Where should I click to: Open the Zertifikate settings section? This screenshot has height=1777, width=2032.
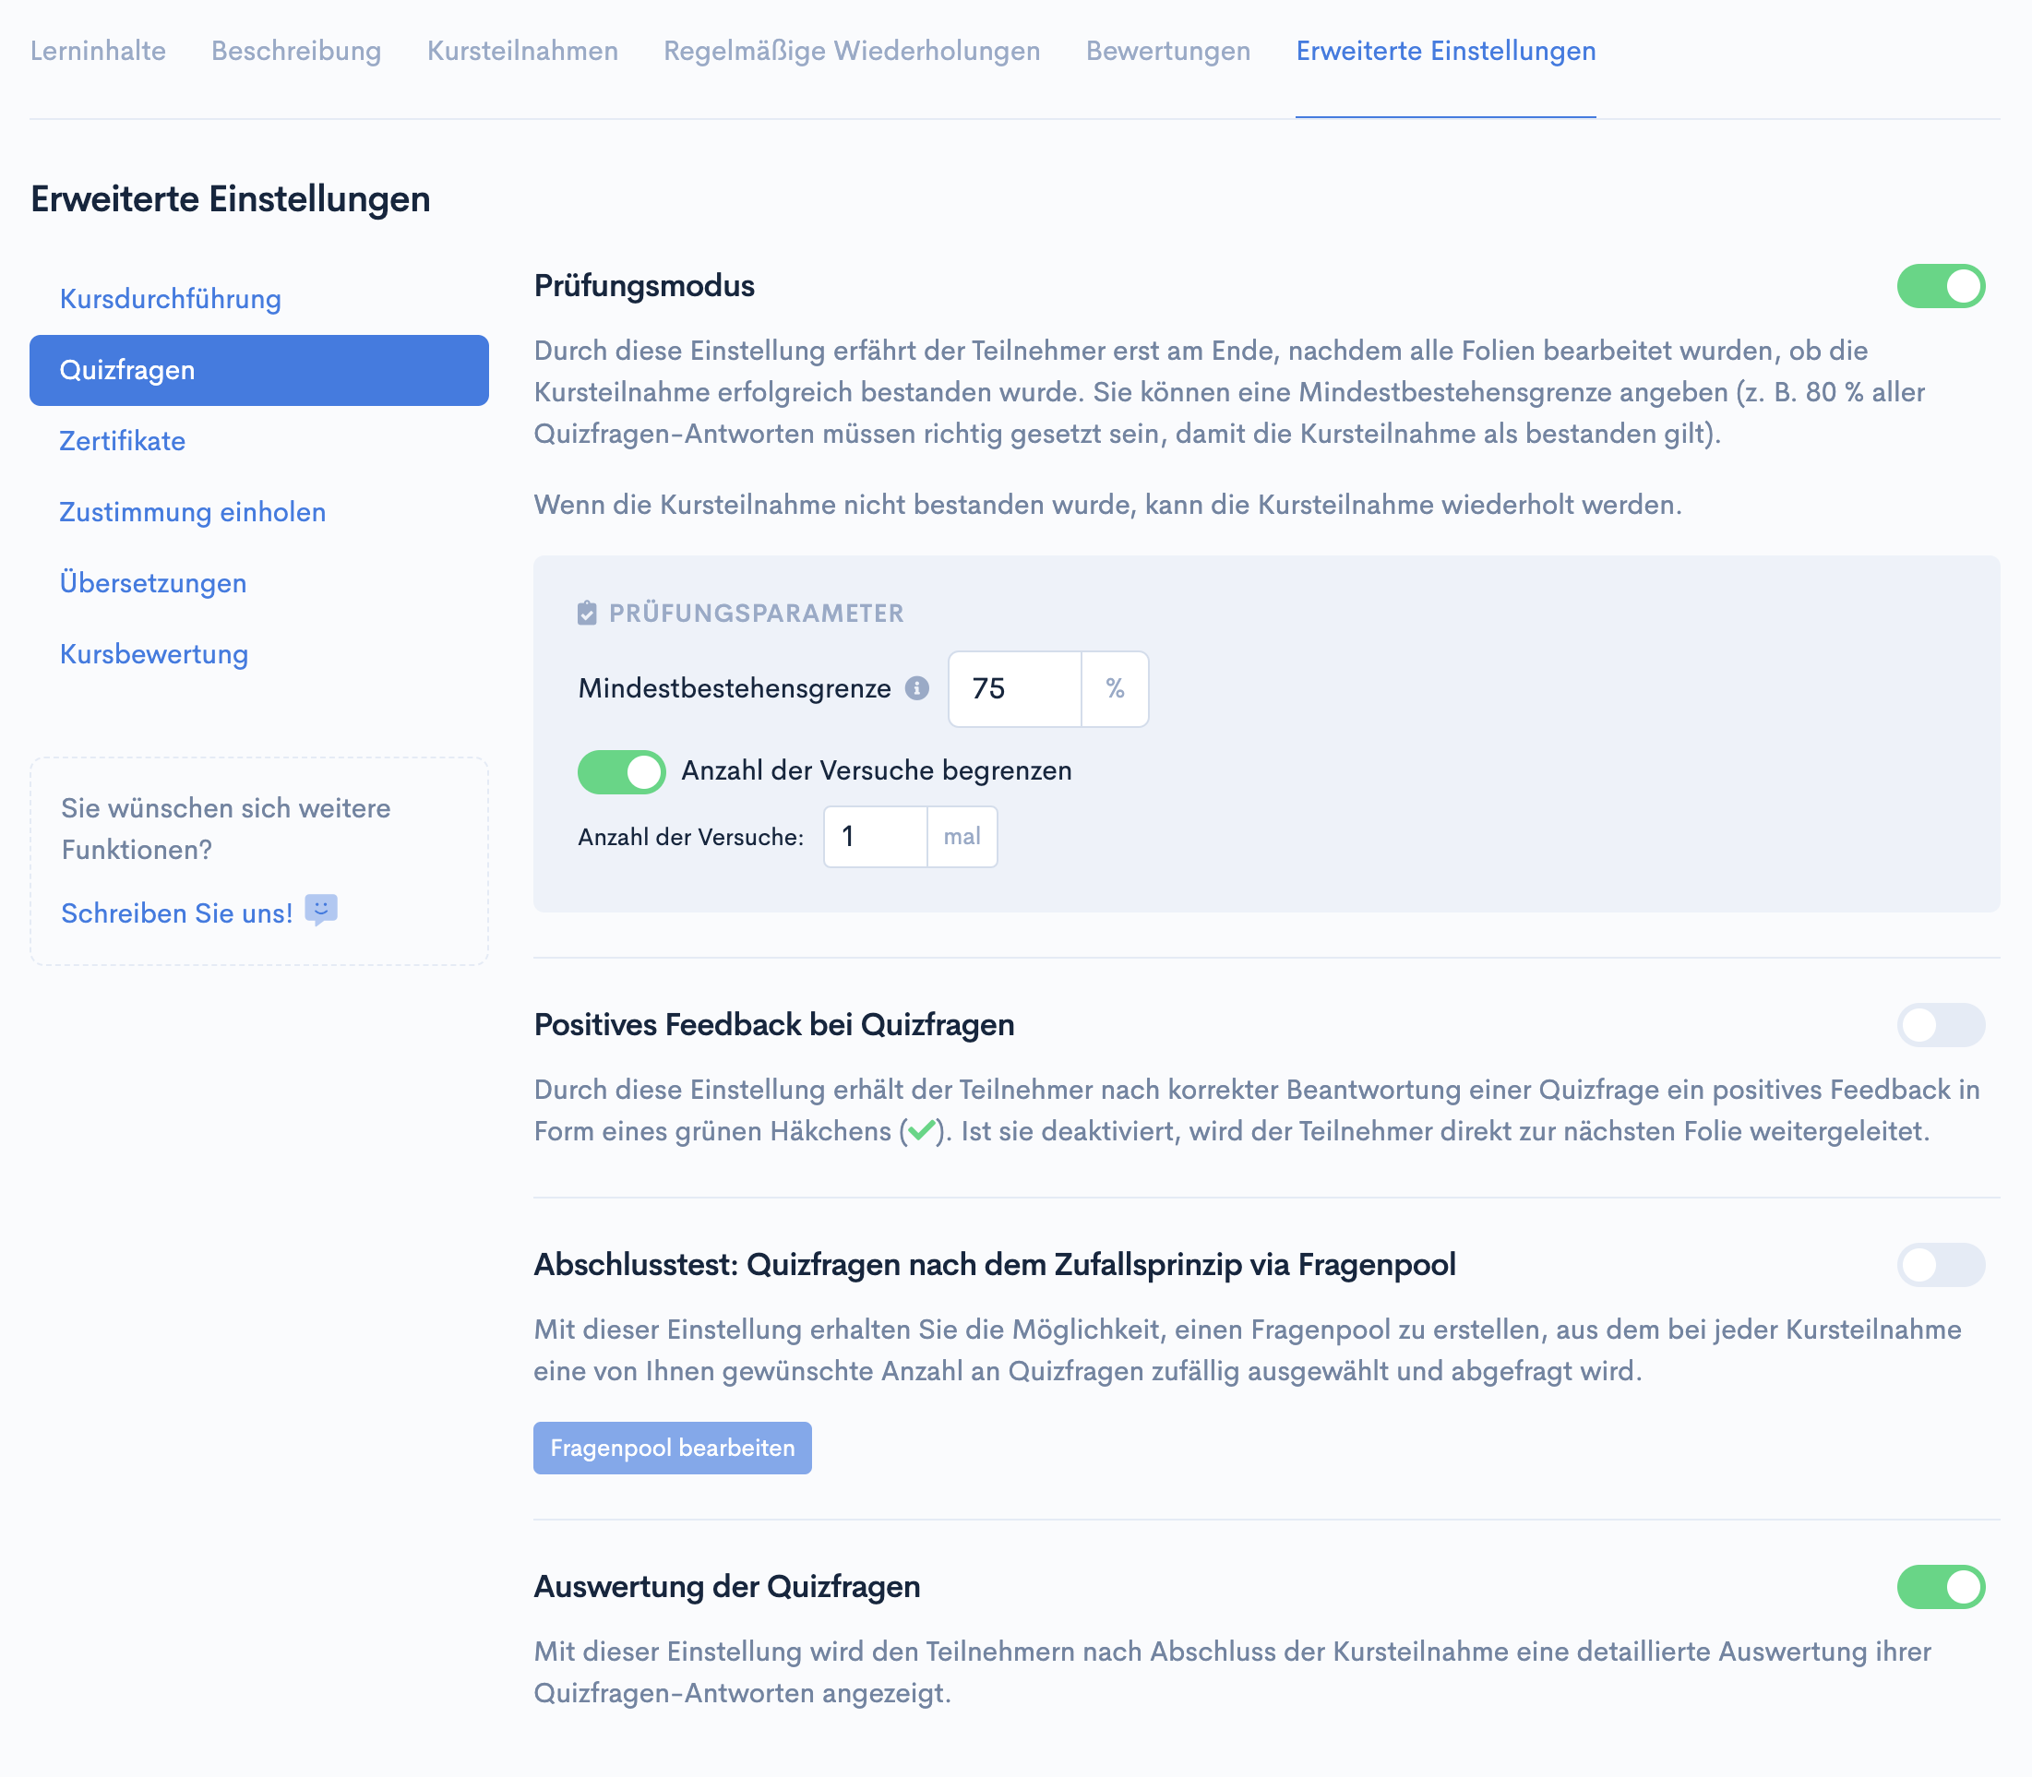(x=122, y=440)
